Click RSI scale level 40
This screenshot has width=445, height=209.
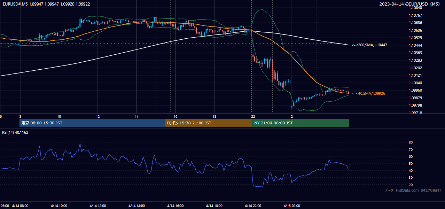coord(411,170)
